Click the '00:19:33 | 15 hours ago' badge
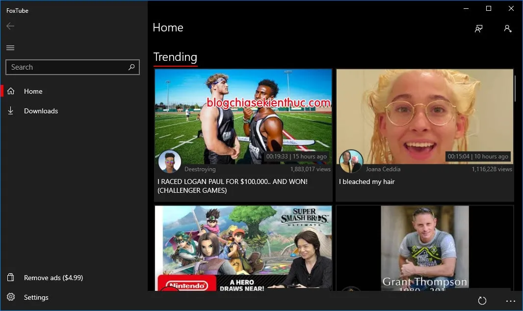 pos(296,156)
